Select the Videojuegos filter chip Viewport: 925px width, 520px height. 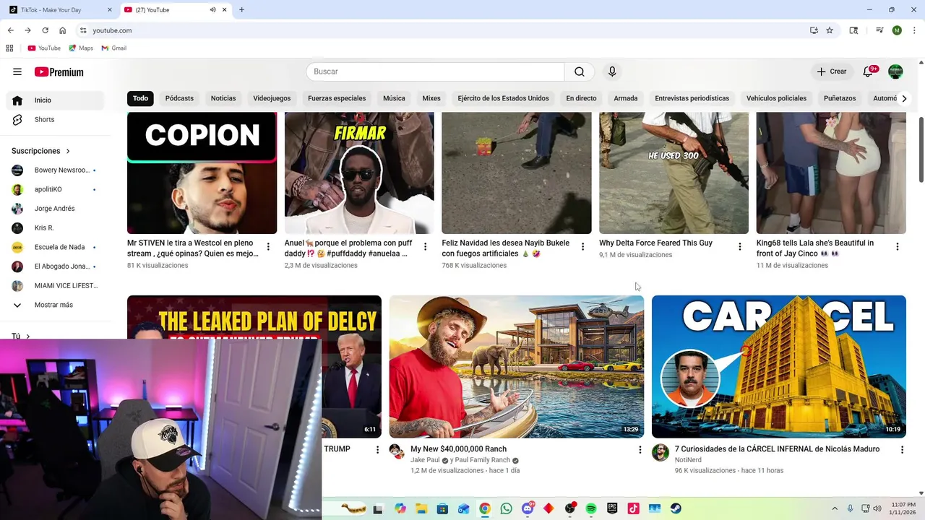pyautogui.click(x=272, y=98)
